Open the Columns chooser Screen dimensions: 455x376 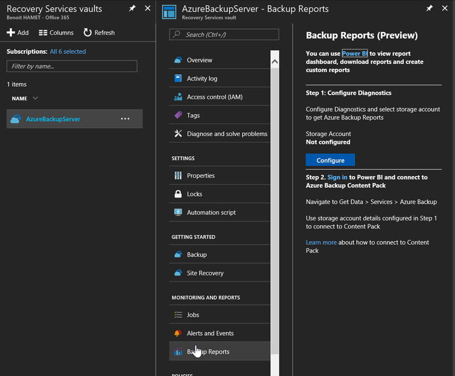click(x=56, y=33)
